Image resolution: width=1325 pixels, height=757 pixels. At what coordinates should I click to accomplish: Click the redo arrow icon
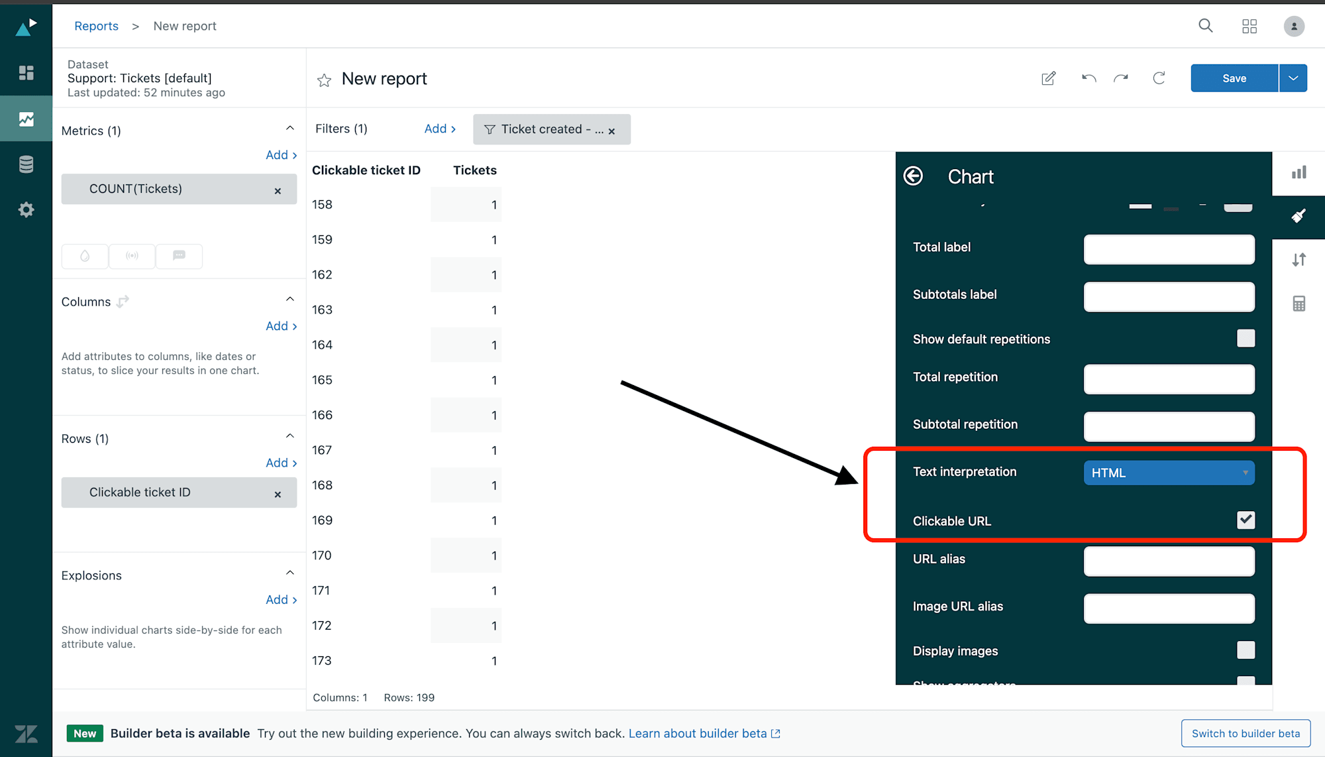click(1121, 78)
